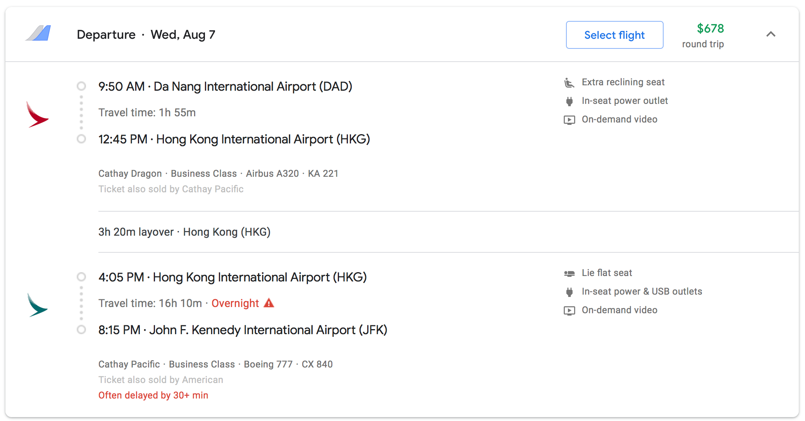Viewport: 805px width, 421px height.
Task: Click the second on-demand video icon
Action: coord(569,311)
